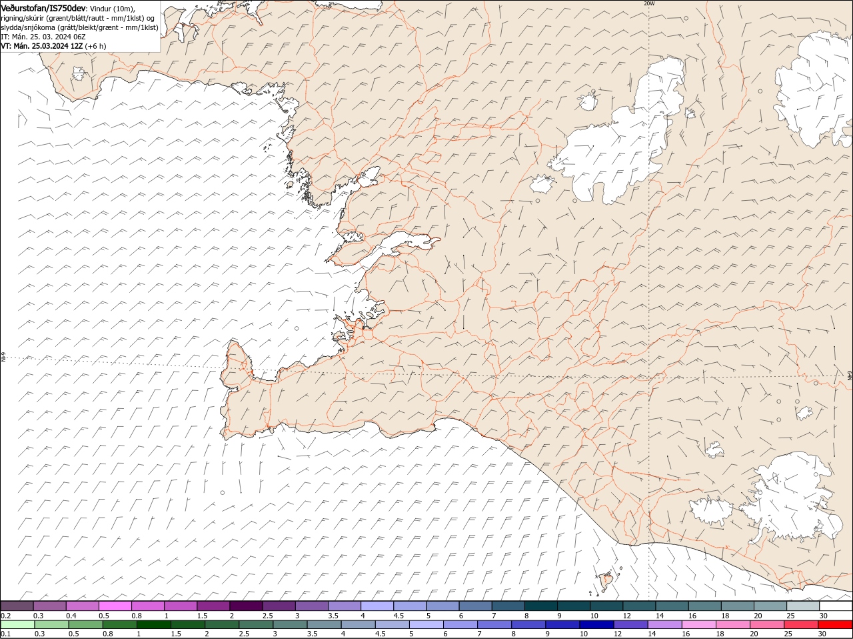
Task: Click the 64N latitude label on left edge
Action: (x=3, y=358)
